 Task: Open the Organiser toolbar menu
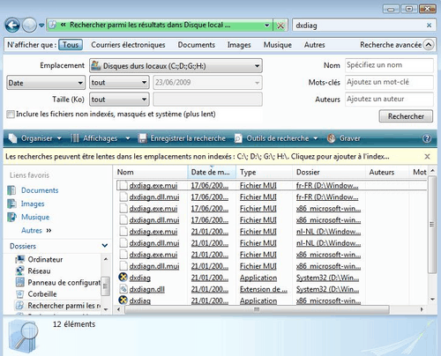(35, 138)
